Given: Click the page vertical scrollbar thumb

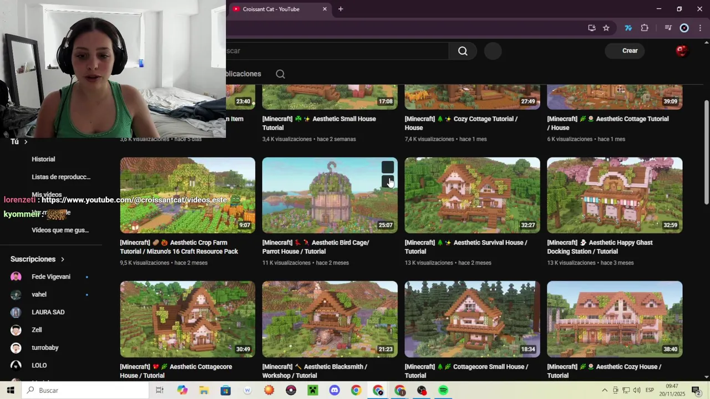Looking at the screenshot, I should click(706, 152).
